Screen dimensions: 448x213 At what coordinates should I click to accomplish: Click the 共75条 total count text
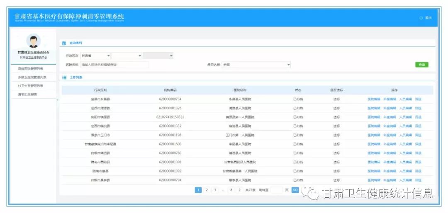tap(251, 190)
